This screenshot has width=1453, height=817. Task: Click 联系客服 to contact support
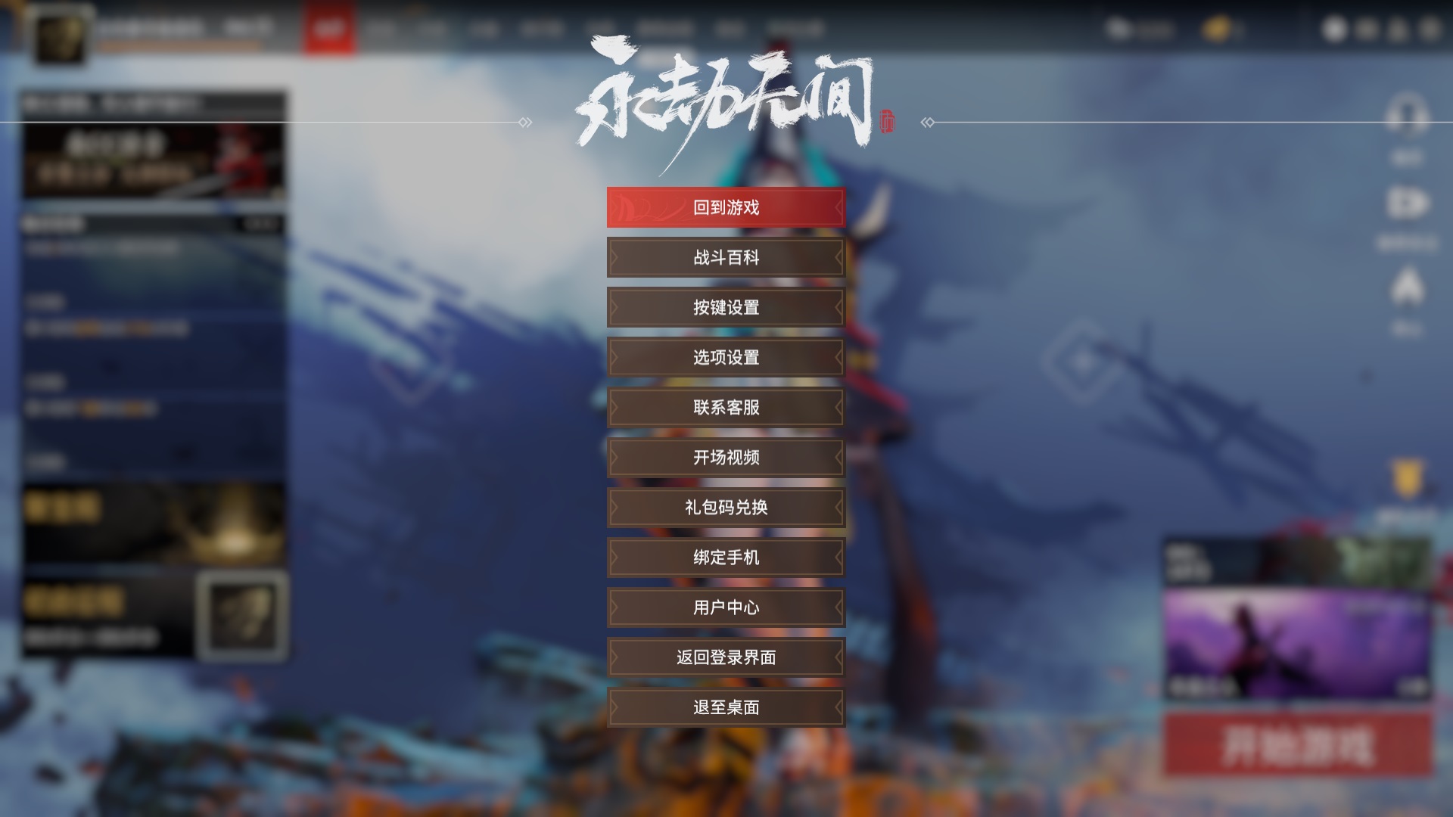pyautogui.click(x=726, y=407)
